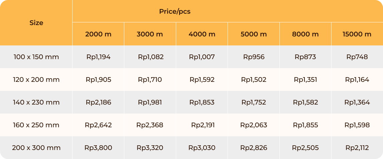
Task: Select the Rp1,592 price cell
Action: [202, 79]
